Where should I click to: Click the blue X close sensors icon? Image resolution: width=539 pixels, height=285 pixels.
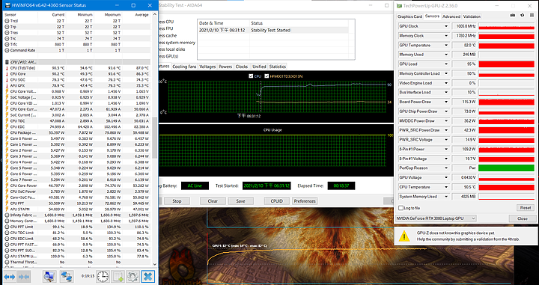pos(147,277)
